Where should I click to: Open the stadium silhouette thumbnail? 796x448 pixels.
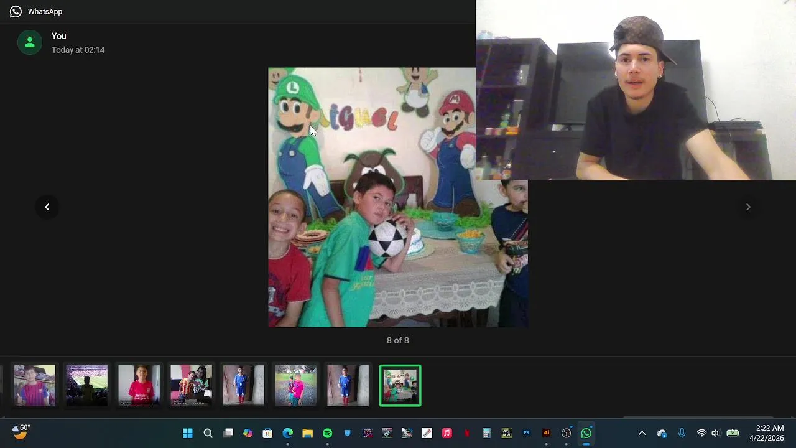pyautogui.click(x=87, y=386)
